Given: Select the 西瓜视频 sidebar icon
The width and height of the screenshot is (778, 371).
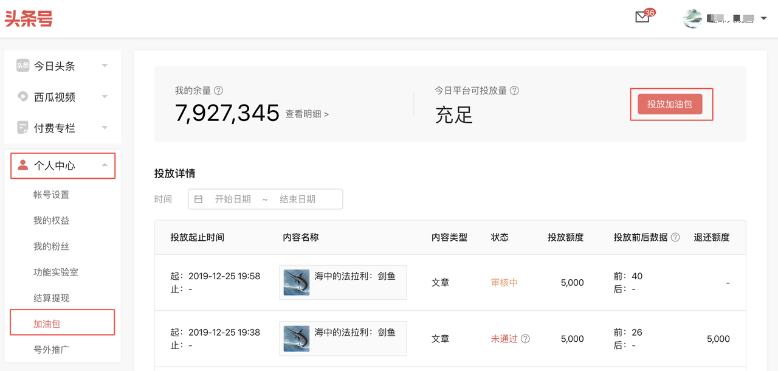Looking at the screenshot, I should click(x=22, y=97).
